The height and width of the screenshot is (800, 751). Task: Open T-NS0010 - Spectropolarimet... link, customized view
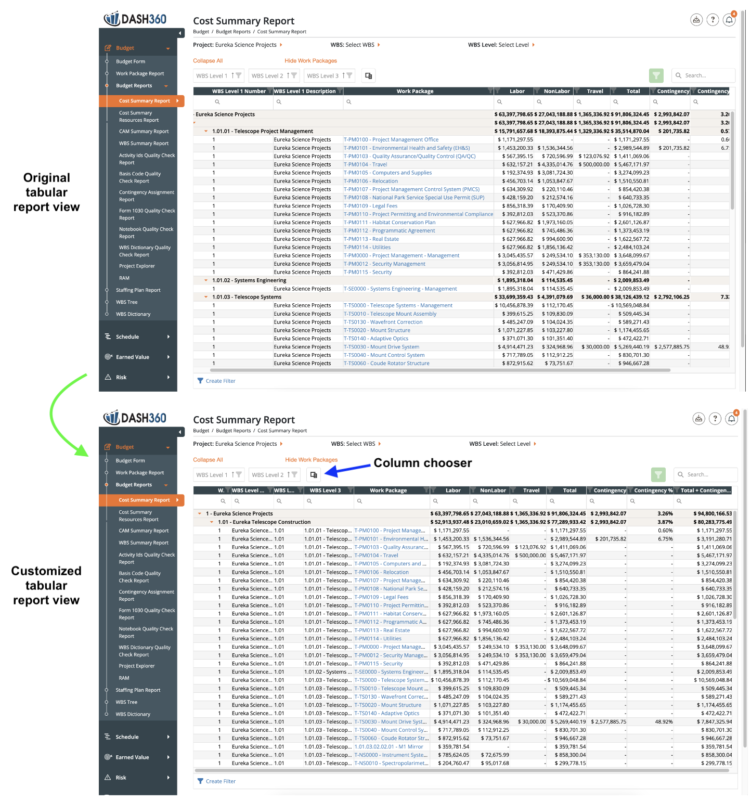392,763
